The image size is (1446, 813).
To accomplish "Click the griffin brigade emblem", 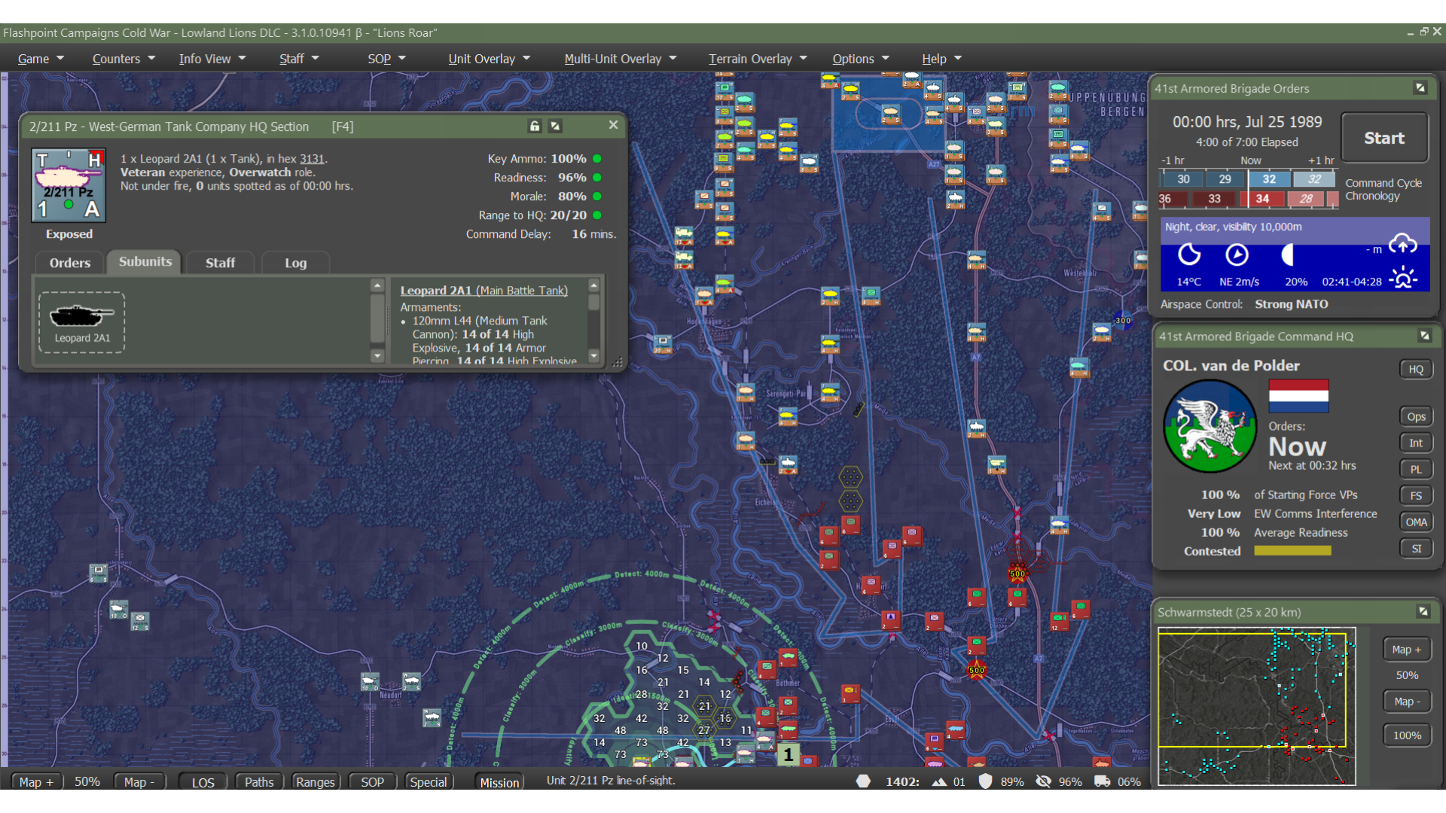I will pyautogui.click(x=1210, y=426).
